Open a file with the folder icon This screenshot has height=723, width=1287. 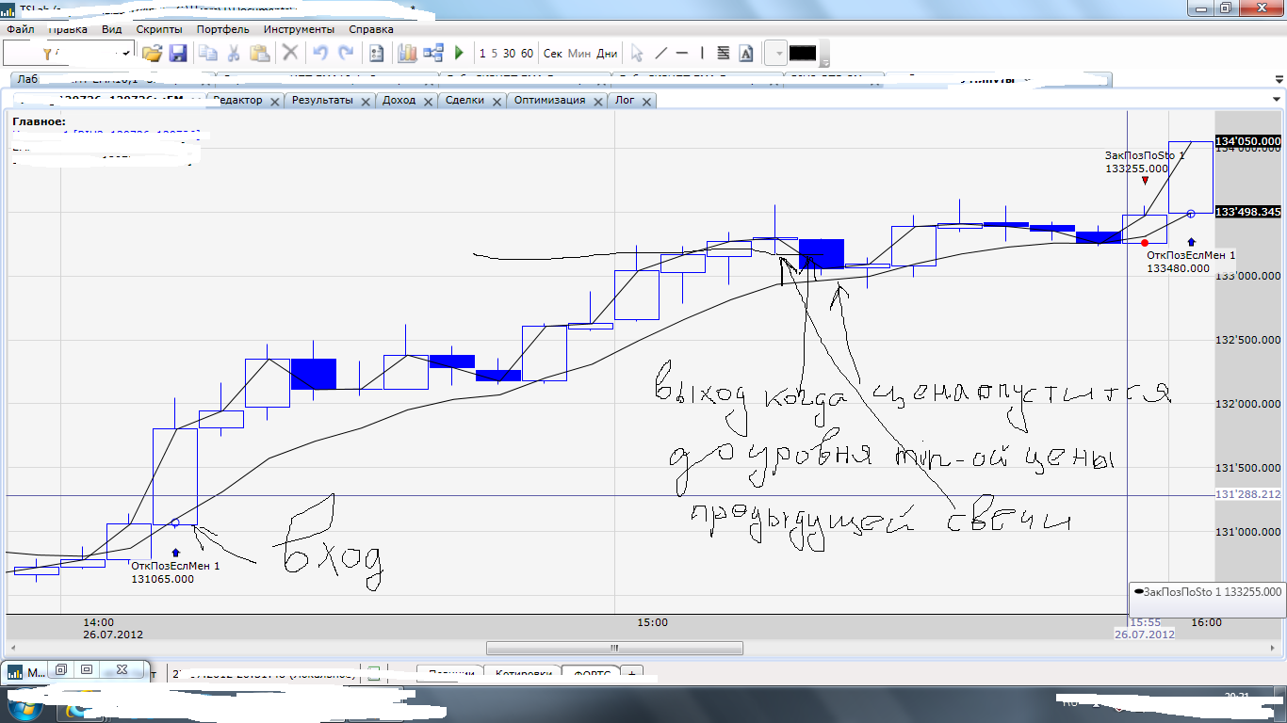(153, 54)
